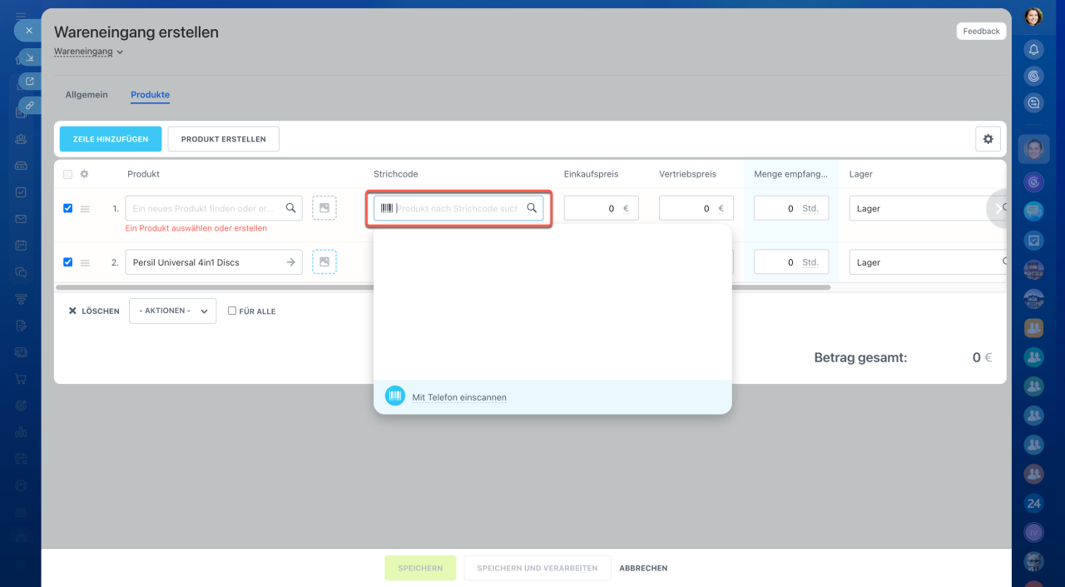Screen dimensions: 1065x587
Task: Open user profile avatar at top right
Action: pos(1033,17)
